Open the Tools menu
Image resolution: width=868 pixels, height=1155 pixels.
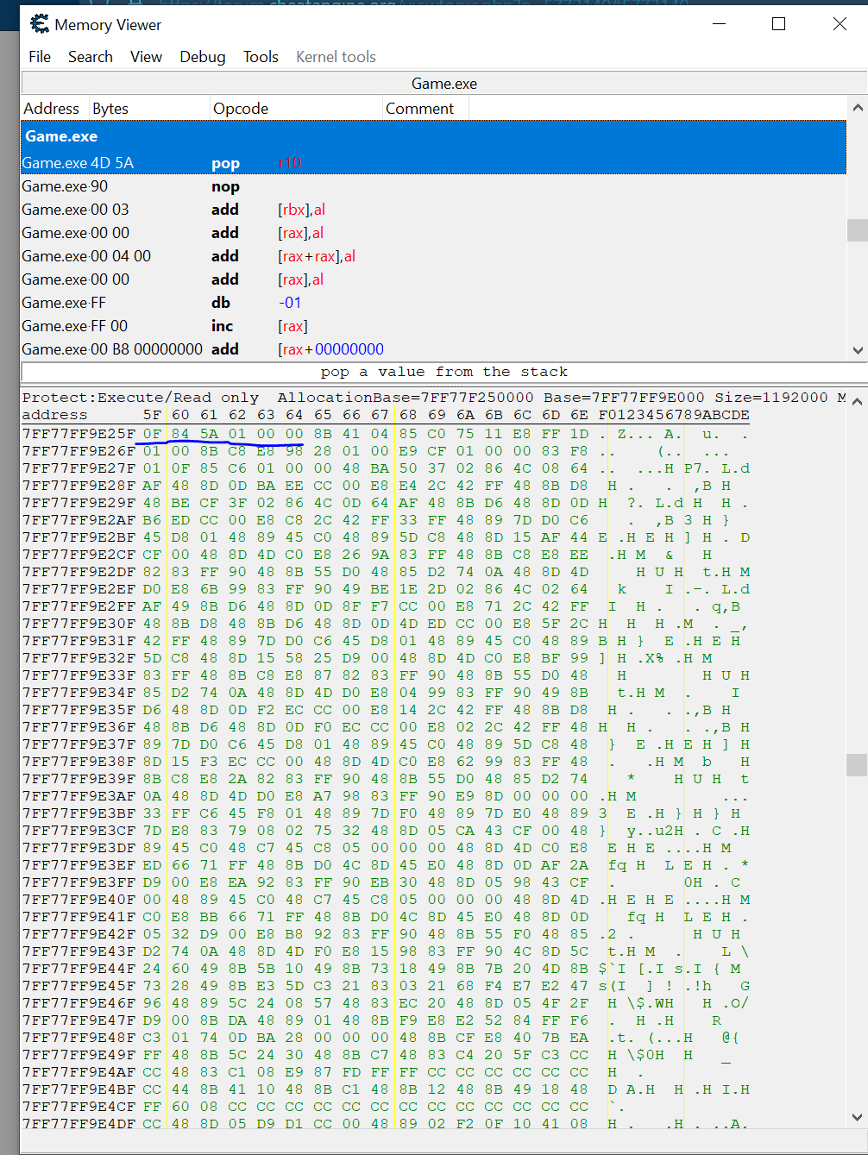(261, 57)
